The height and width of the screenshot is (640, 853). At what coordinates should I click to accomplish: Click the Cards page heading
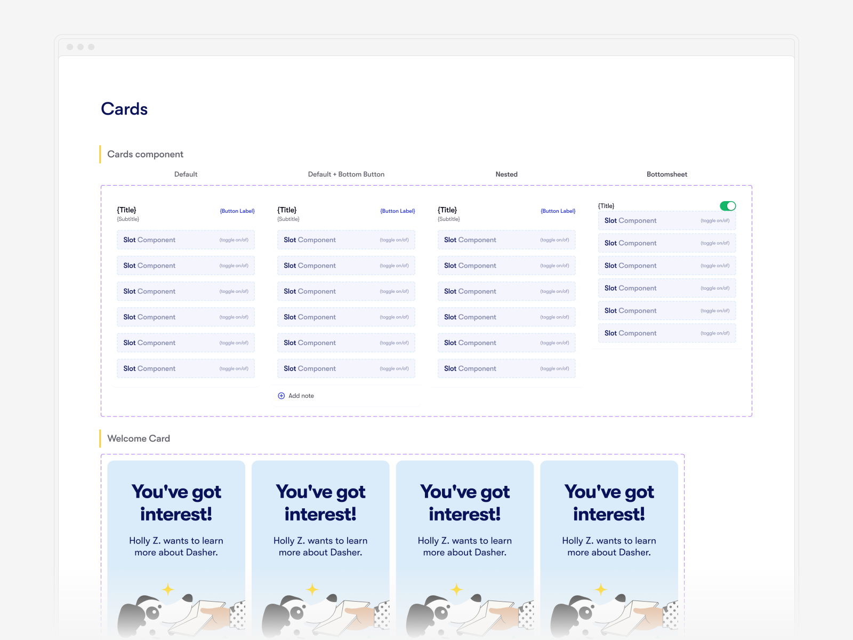(x=124, y=109)
